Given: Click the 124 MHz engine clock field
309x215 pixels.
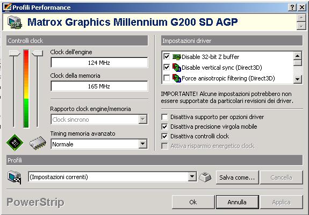Looking at the screenshot, I should pyautogui.click(x=99, y=63).
